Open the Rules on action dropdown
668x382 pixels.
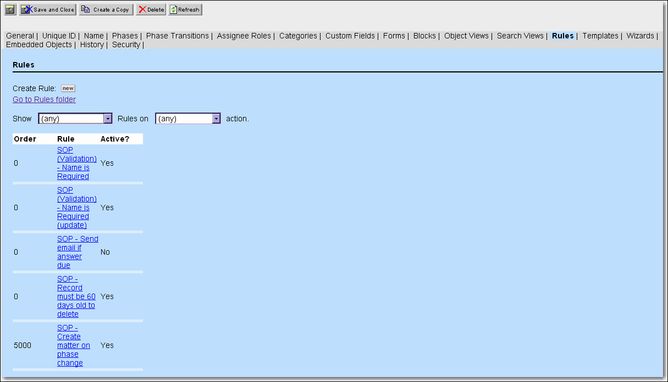pyautogui.click(x=188, y=119)
